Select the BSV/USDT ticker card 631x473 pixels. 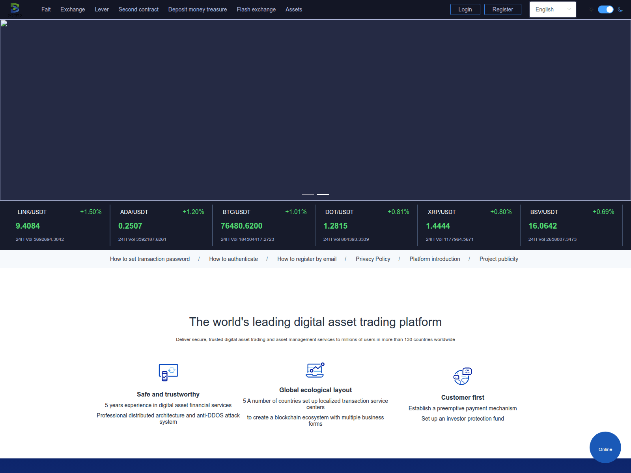pos(571,225)
